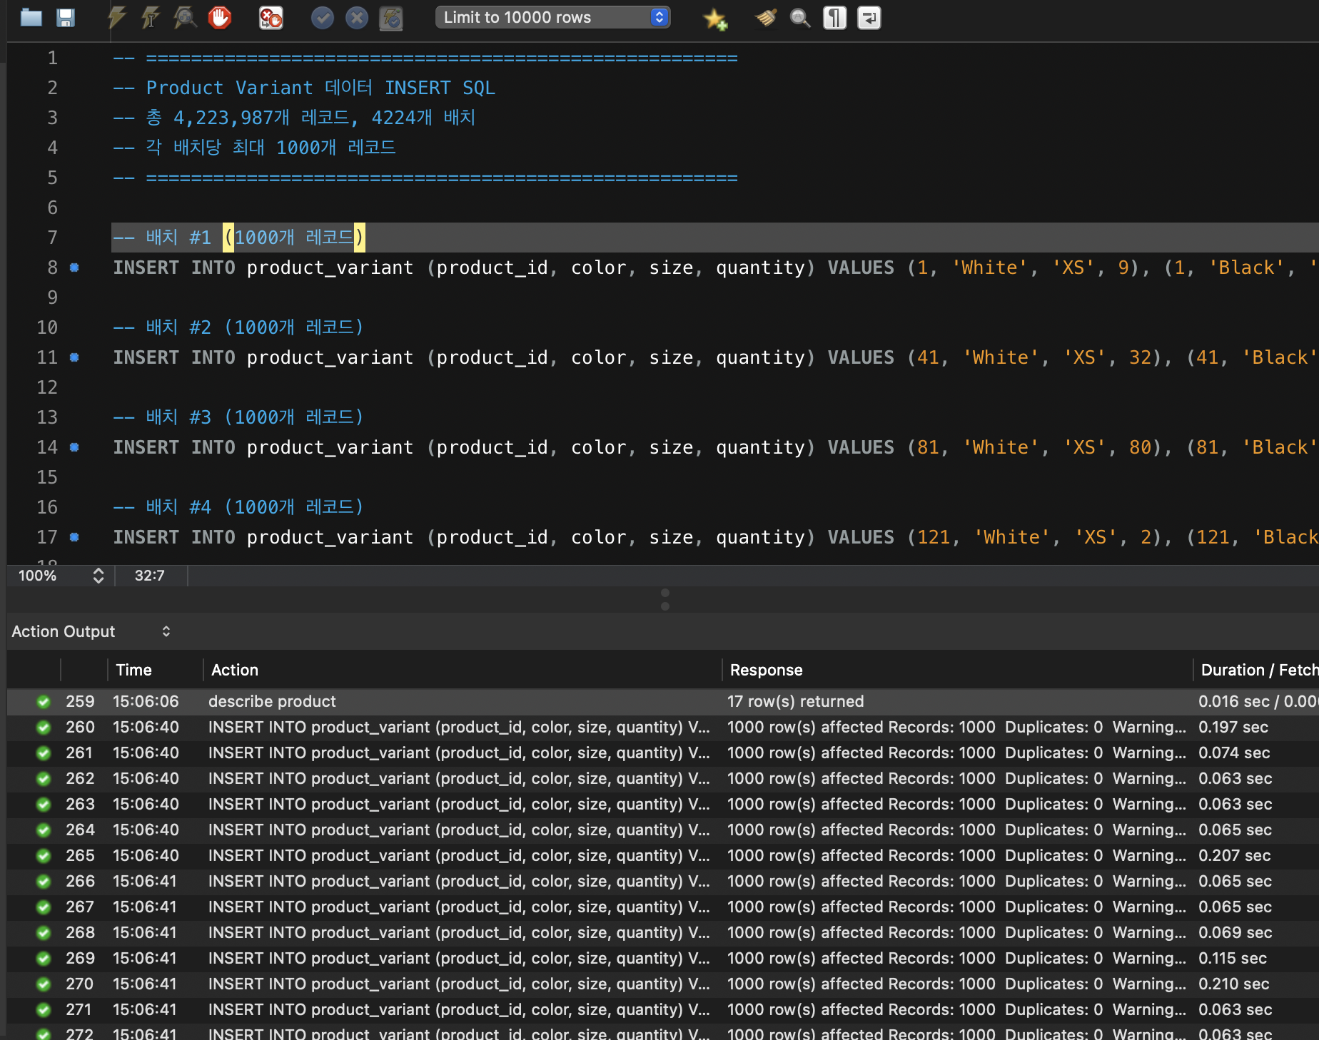
Task: Change editor zoom with the 100% stepper
Action: click(98, 576)
